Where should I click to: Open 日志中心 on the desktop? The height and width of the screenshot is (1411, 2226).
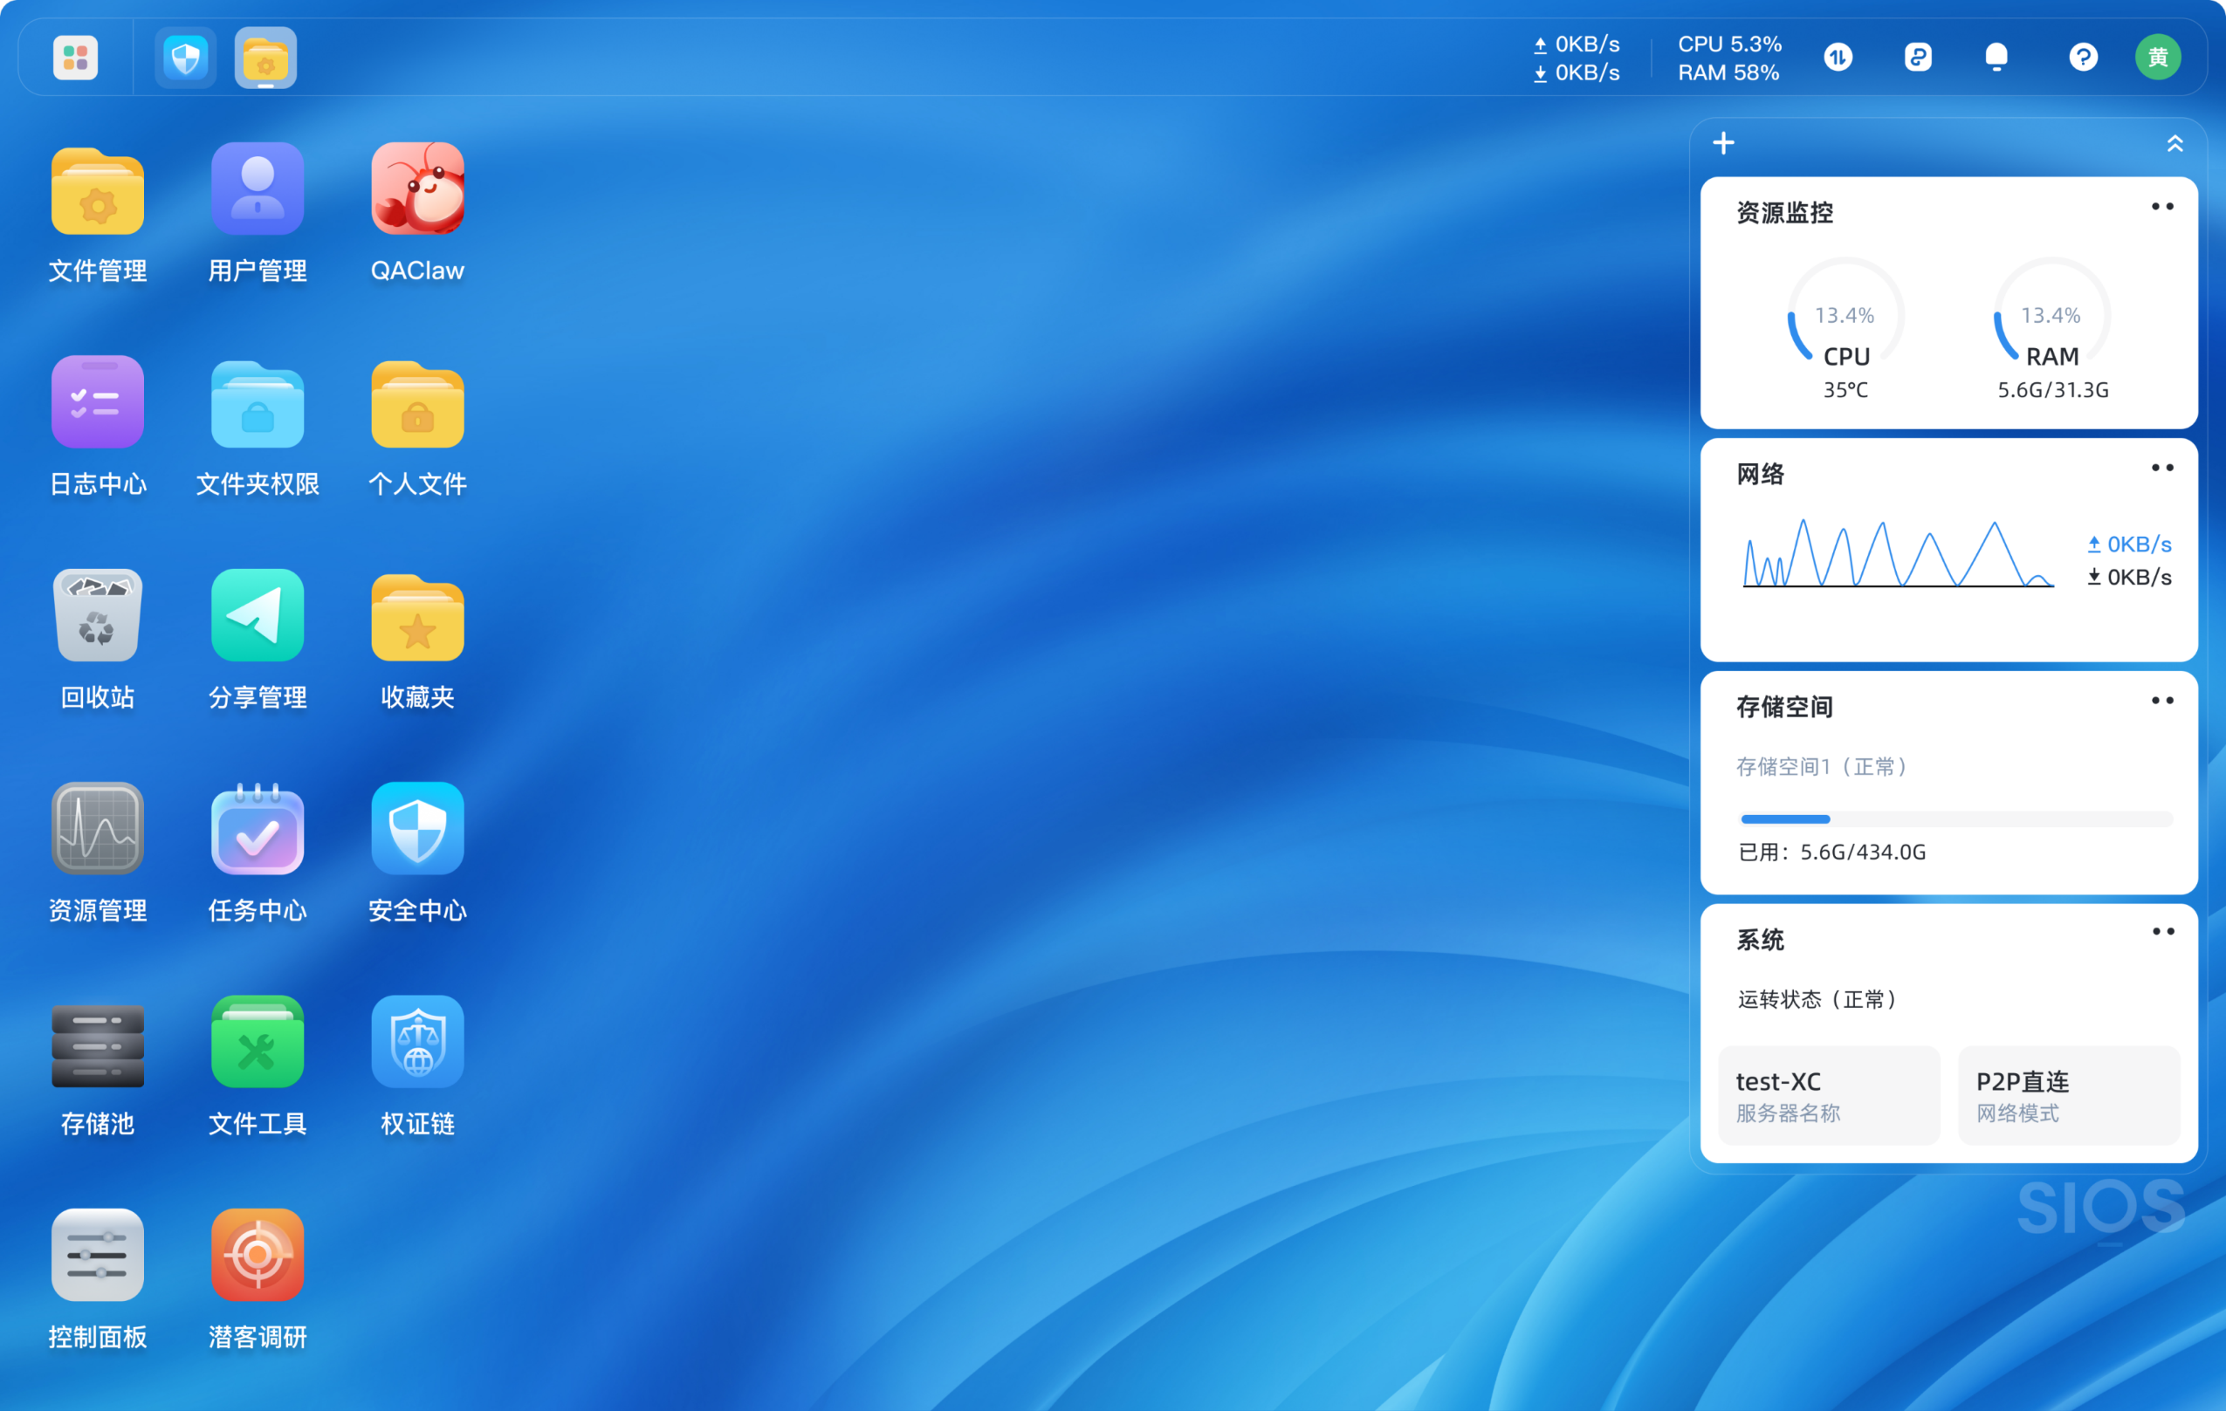click(x=97, y=403)
